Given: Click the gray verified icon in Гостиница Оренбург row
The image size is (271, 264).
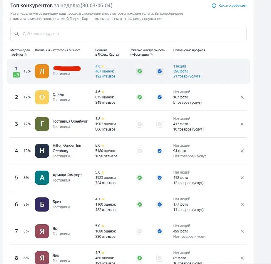Looking at the screenshot, I should (x=160, y=124).
